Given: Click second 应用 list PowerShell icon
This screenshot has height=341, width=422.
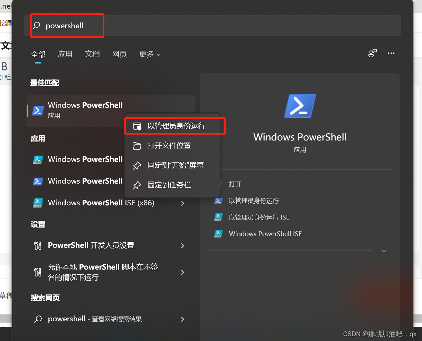Looking at the screenshot, I should (x=38, y=181).
